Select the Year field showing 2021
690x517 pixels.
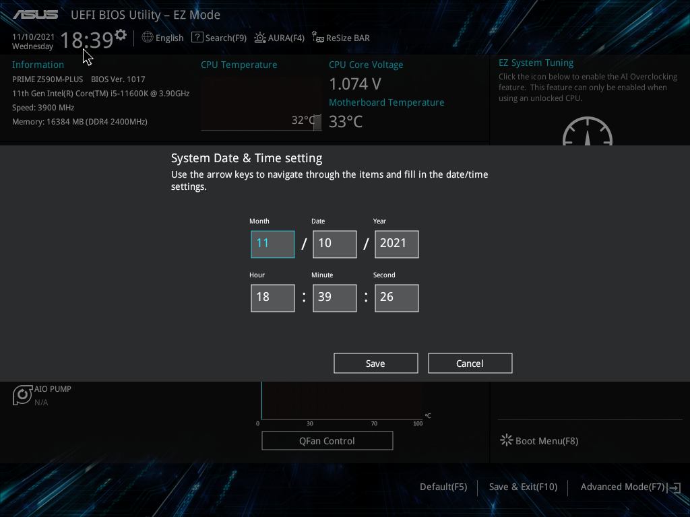(397, 244)
